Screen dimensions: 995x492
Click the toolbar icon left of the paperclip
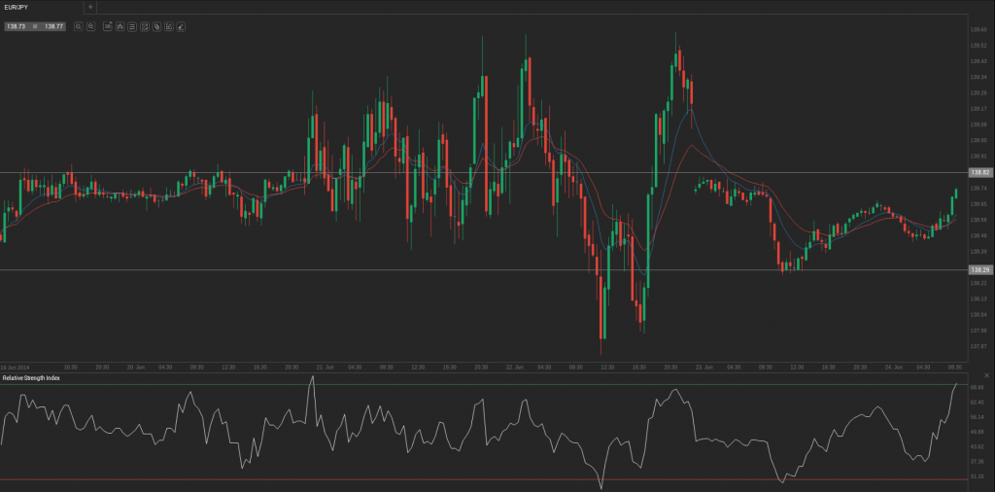point(144,26)
